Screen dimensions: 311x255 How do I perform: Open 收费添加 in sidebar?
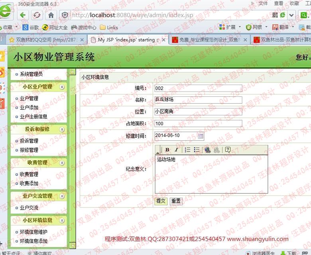(x=29, y=183)
